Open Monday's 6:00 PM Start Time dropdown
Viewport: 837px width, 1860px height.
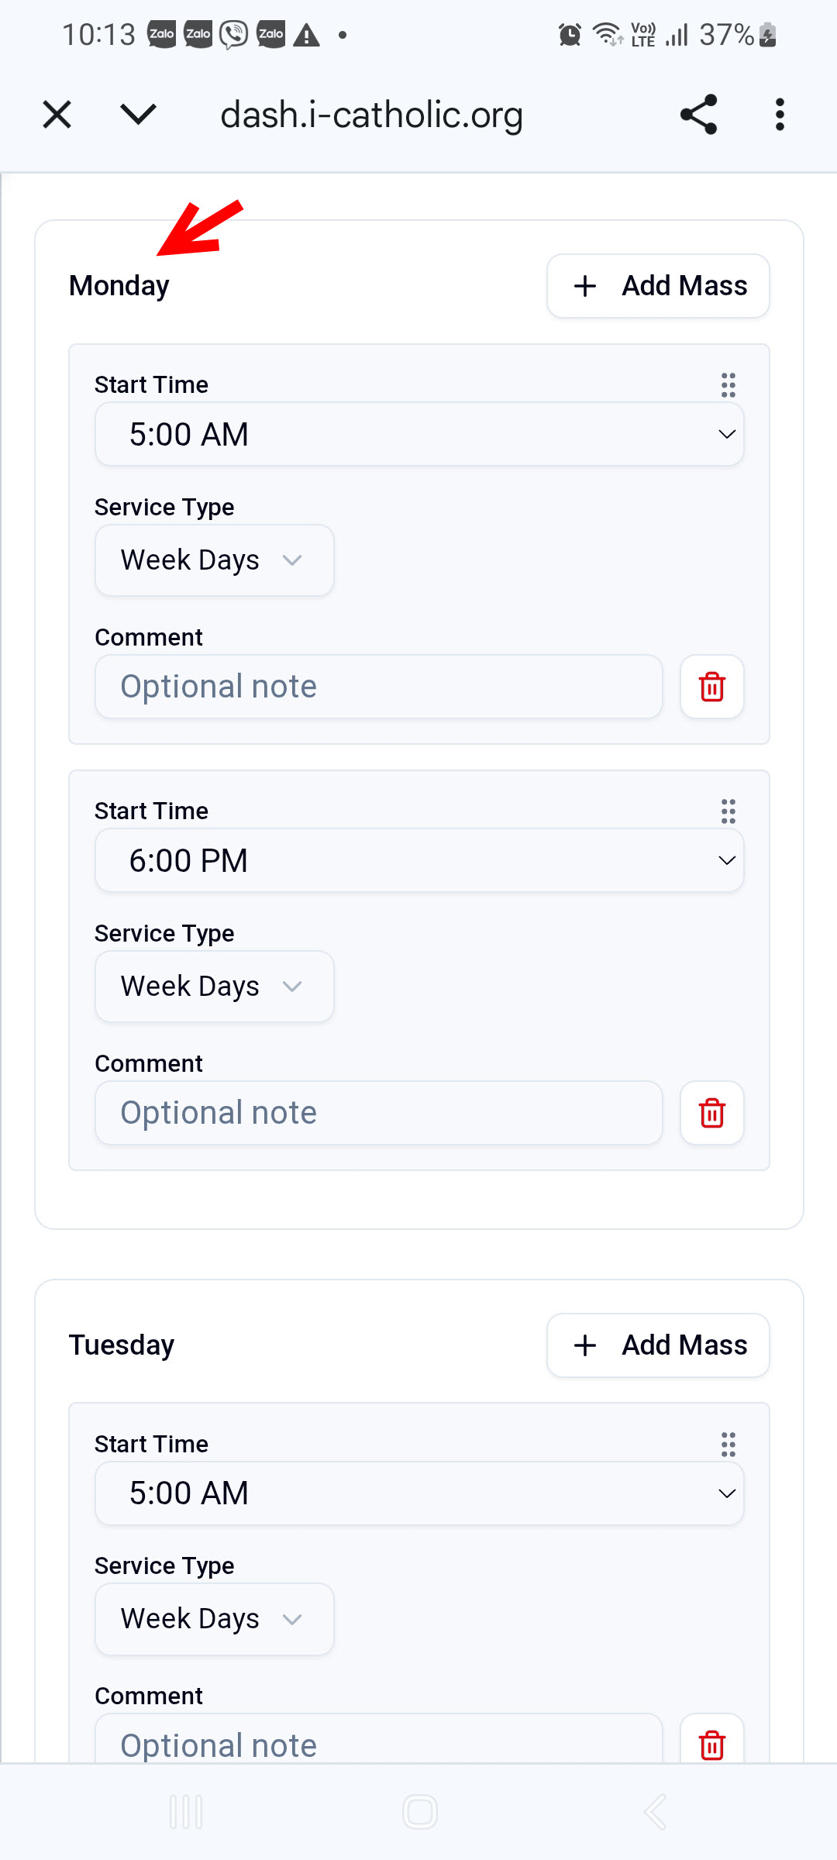[418, 860]
